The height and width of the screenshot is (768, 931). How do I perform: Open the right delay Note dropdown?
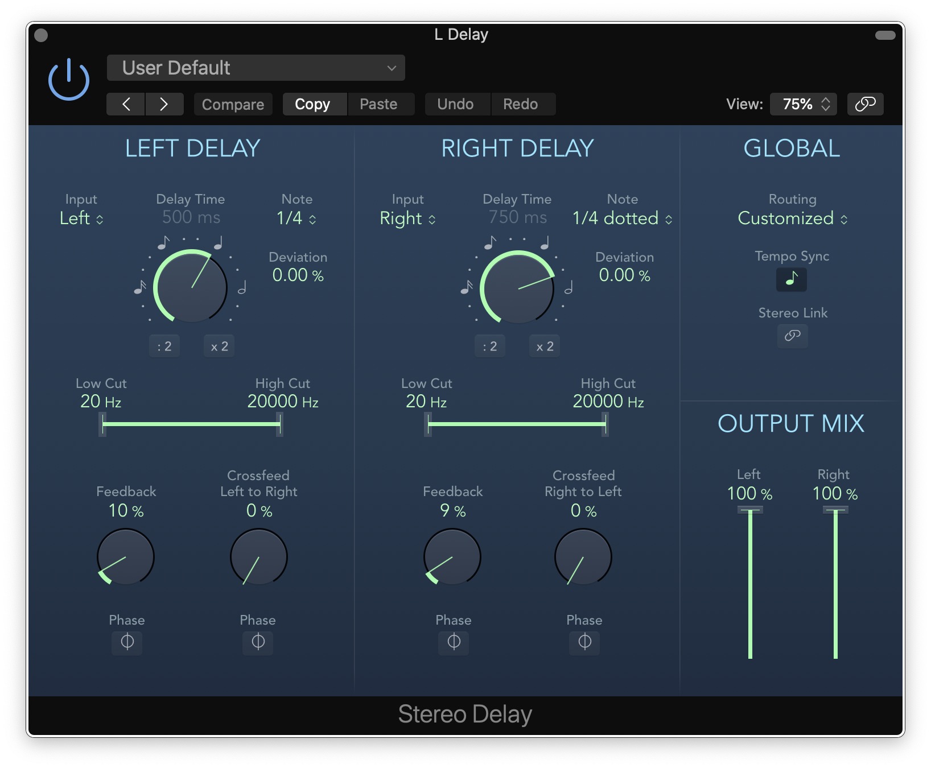pos(622,218)
